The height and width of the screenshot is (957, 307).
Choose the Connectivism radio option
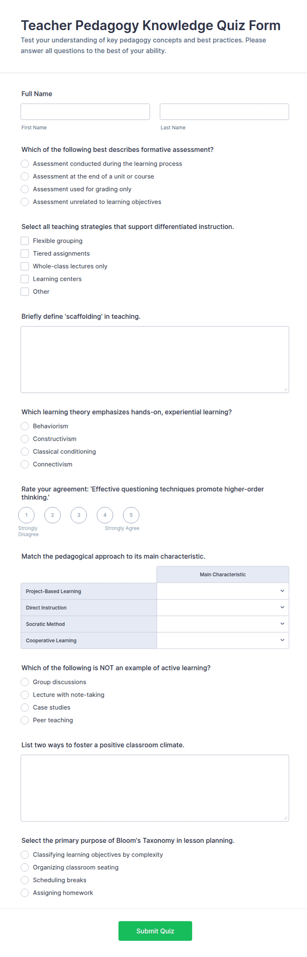[x=25, y=464]
